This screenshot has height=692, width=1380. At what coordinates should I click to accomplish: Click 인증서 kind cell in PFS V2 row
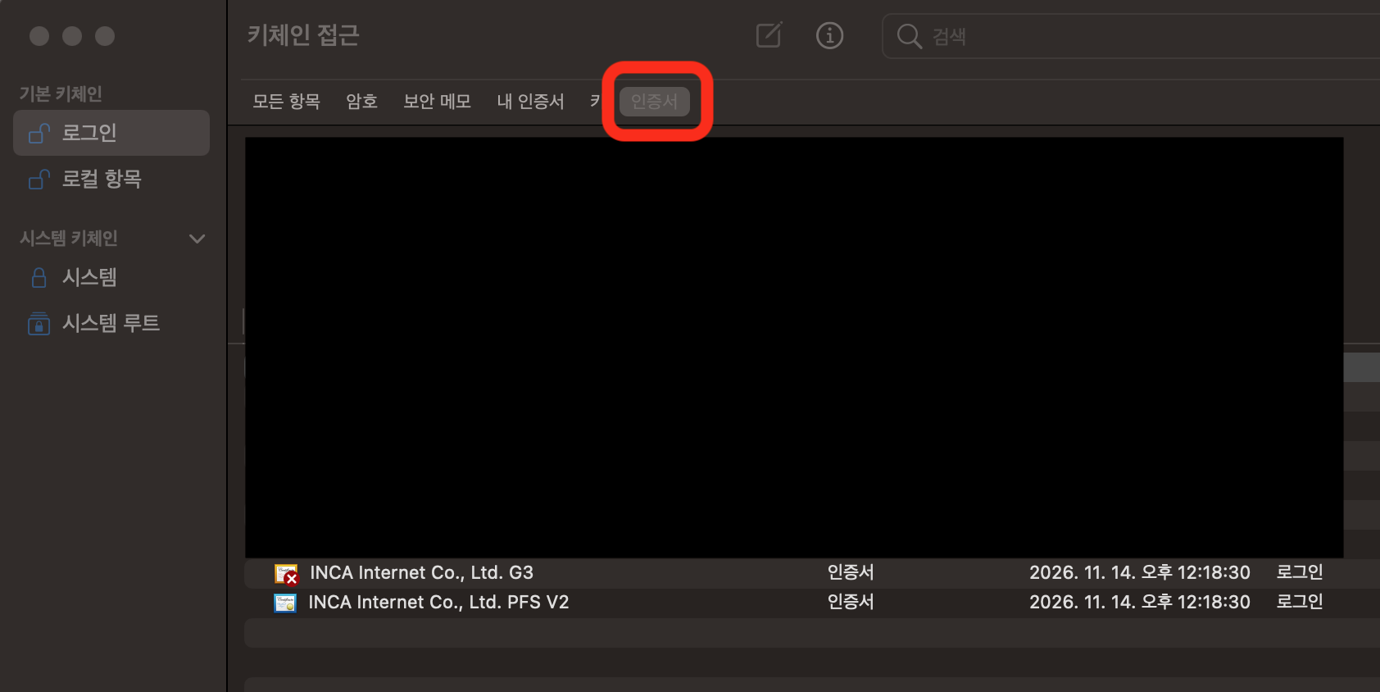click(x=851, y=602)
